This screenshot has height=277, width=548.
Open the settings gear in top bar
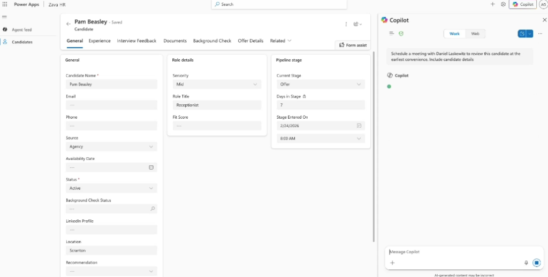[x=503, y=4]
